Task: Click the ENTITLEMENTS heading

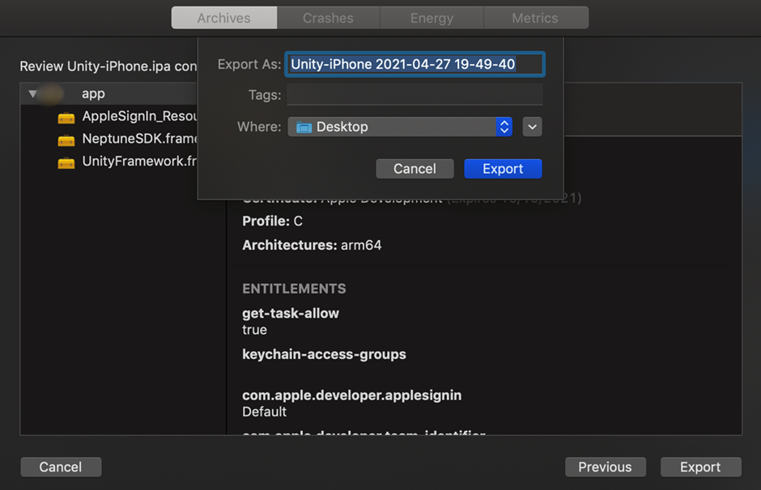Action: tap(294, 289)
